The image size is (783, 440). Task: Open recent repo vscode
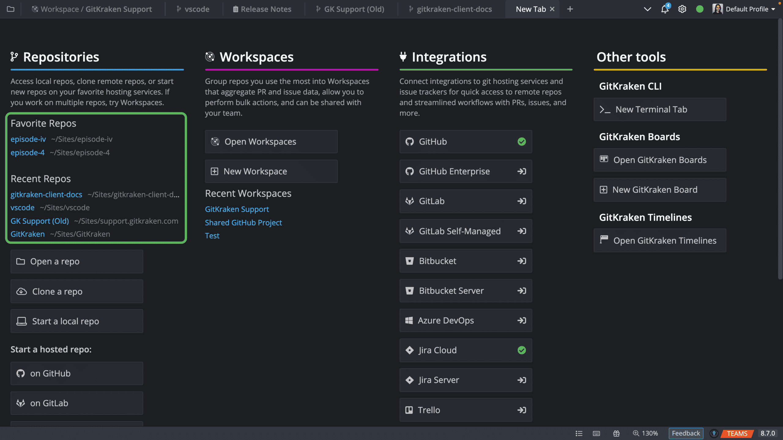point(23,207)
